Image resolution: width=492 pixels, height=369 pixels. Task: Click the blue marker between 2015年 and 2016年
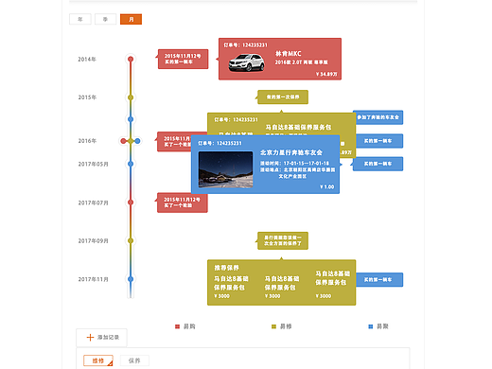coord(131,119)
